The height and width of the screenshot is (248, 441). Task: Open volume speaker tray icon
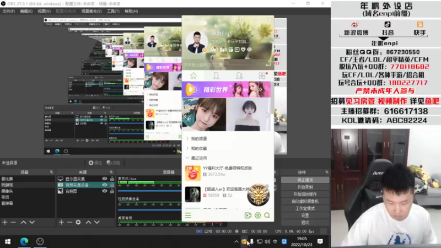coord(267,241)
